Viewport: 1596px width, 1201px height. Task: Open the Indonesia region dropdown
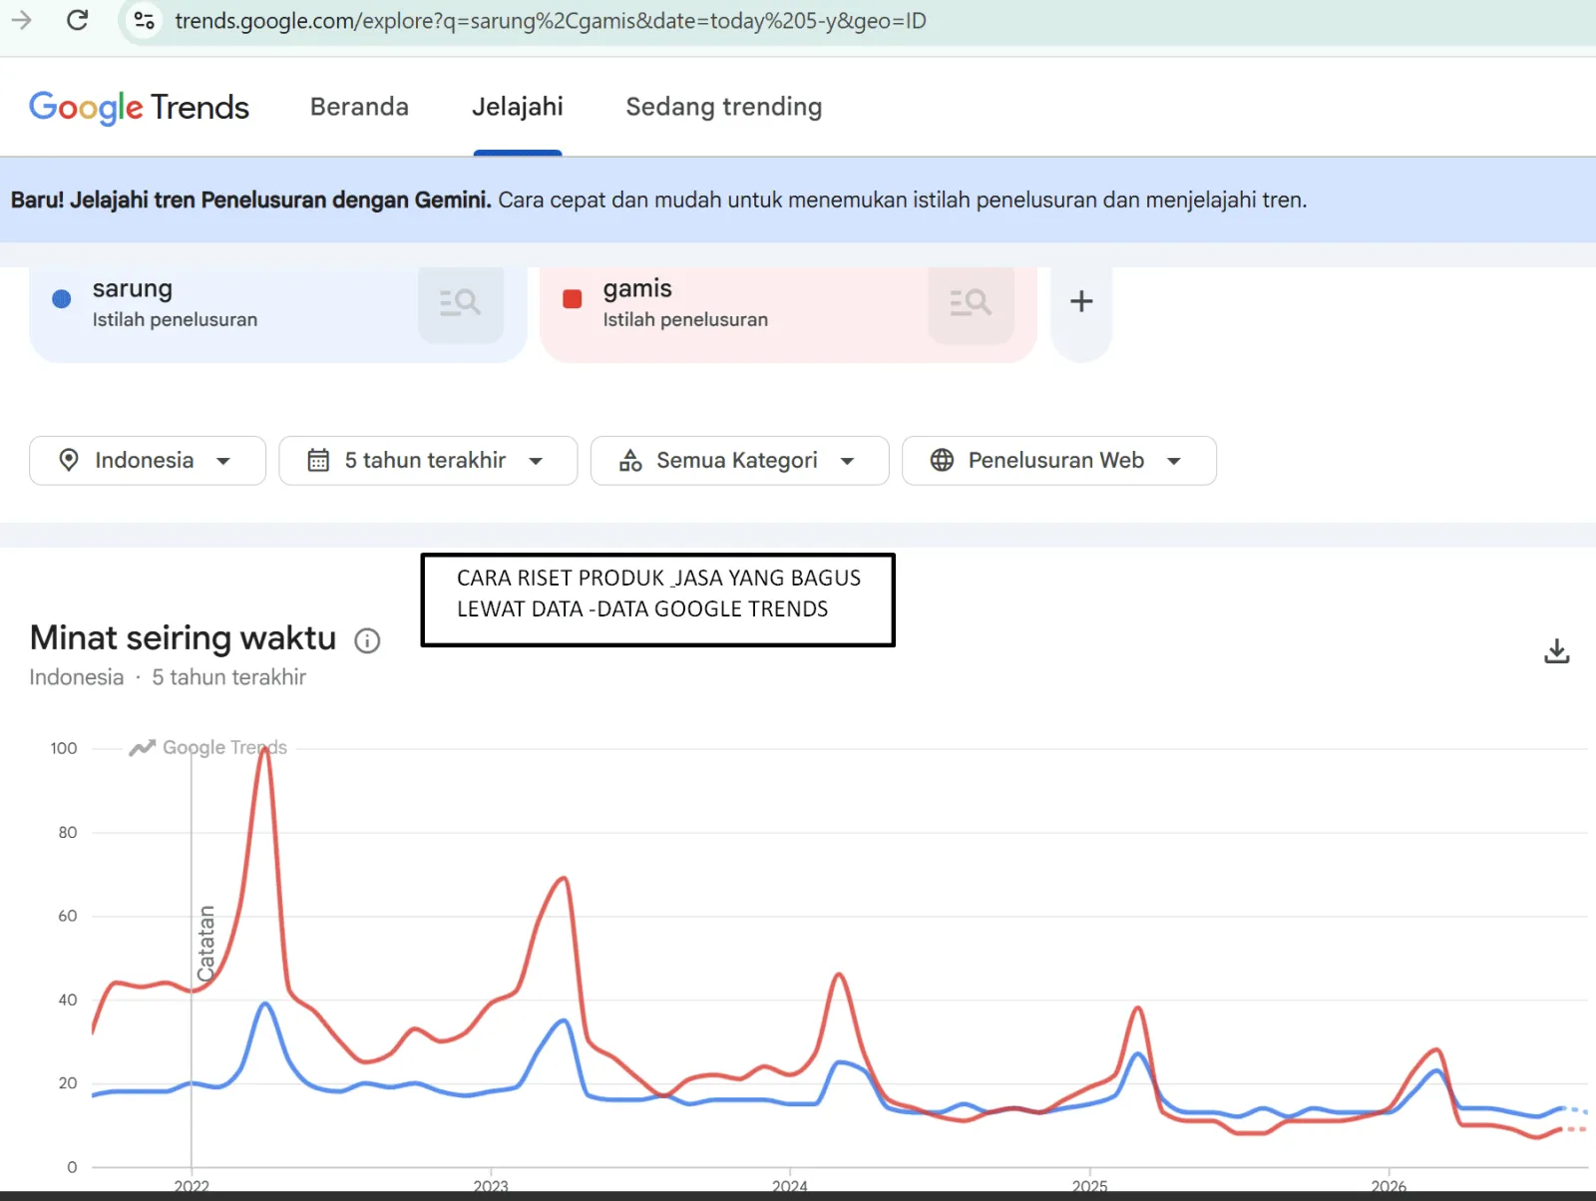coord(148,461)
